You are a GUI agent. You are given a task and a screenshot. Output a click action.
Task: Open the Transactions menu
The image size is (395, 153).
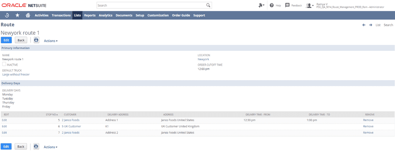coord(61,15)
